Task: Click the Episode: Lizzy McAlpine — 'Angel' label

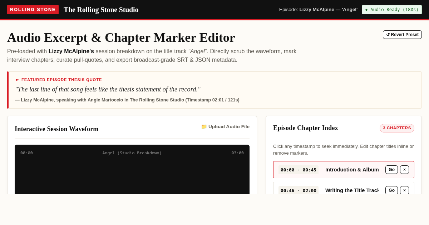Action: click(318, 10)
